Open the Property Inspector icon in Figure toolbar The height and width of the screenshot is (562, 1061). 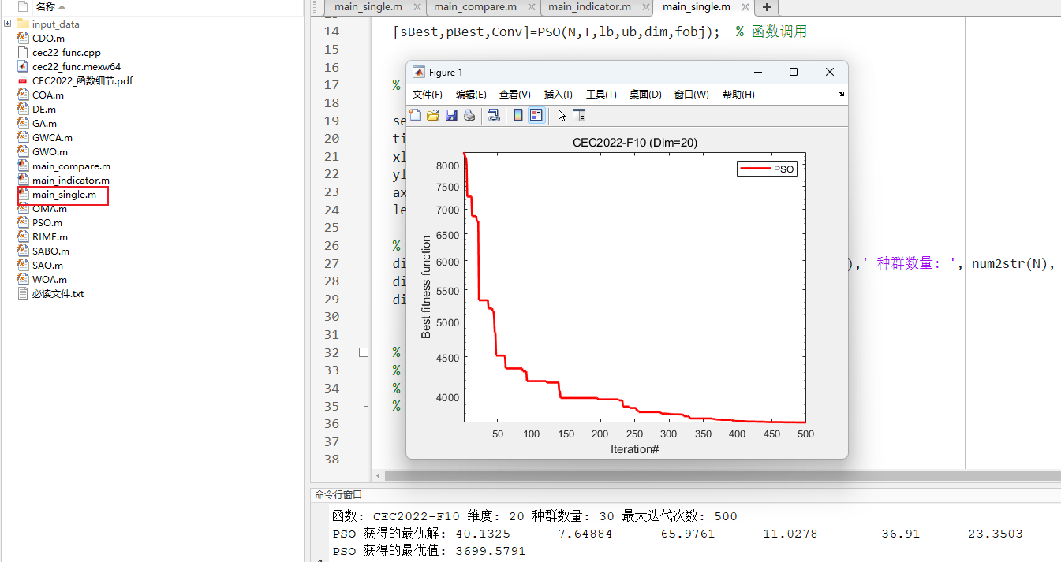click(581, 115)
